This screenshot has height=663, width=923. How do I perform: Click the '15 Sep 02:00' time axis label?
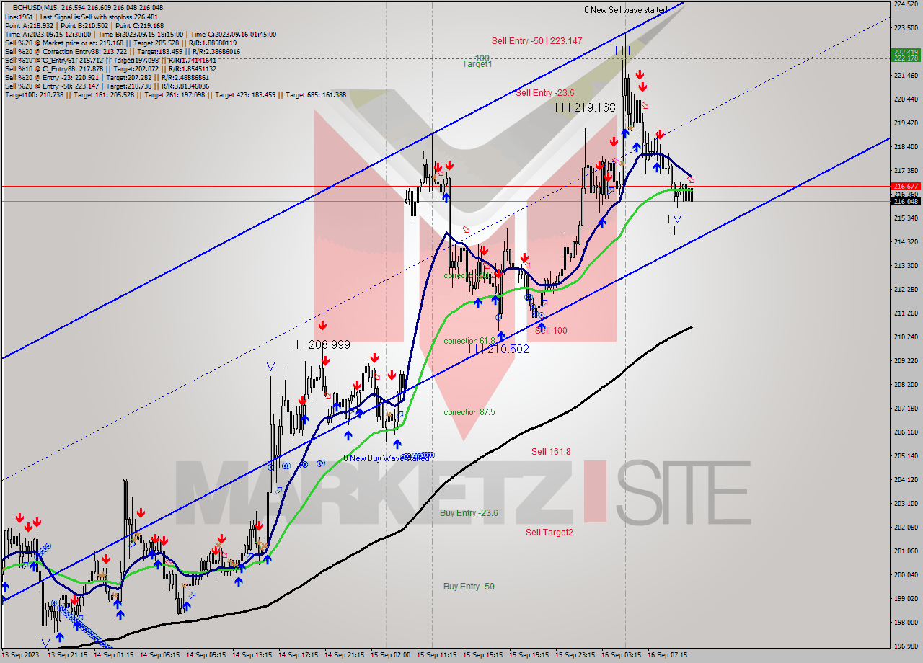390,655
